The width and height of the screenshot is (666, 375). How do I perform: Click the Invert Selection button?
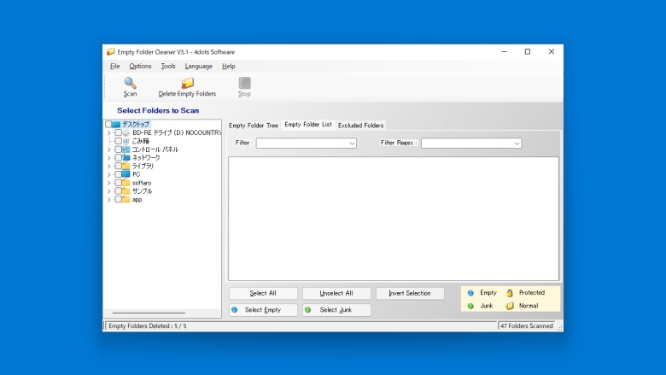click(410, 294)
